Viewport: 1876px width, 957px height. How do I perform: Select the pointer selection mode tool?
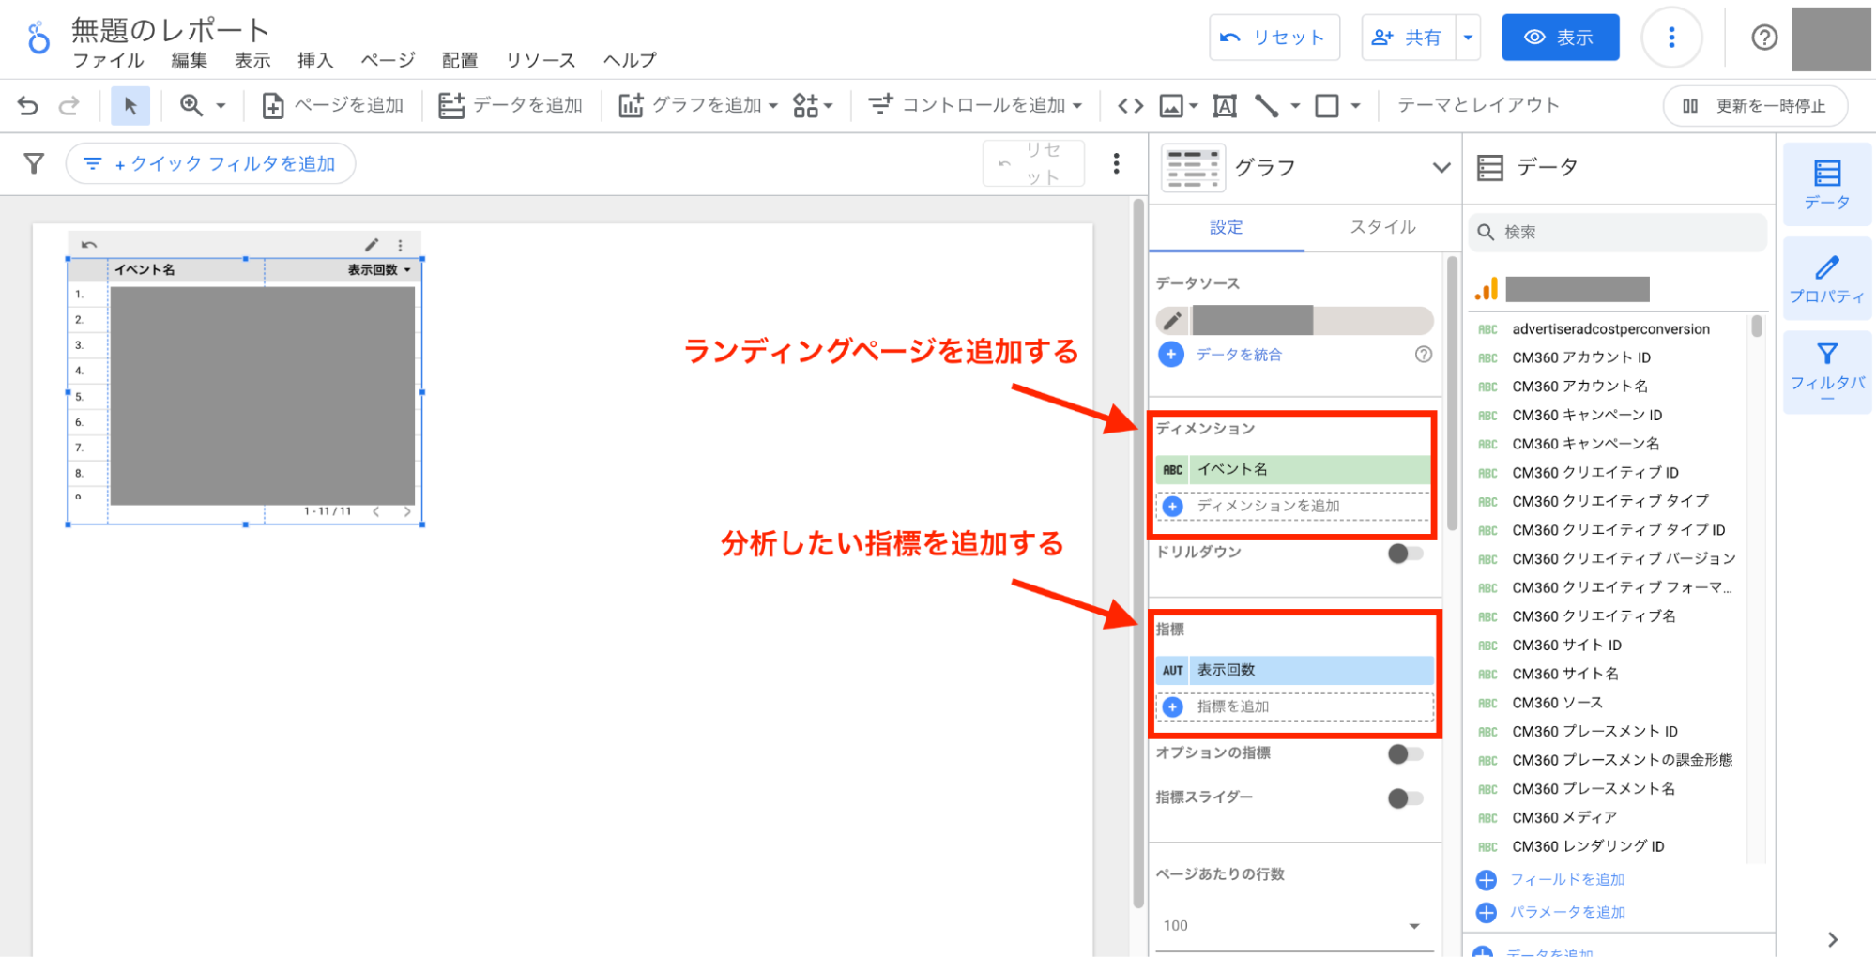pyautogui.click(x=130, y=105)
